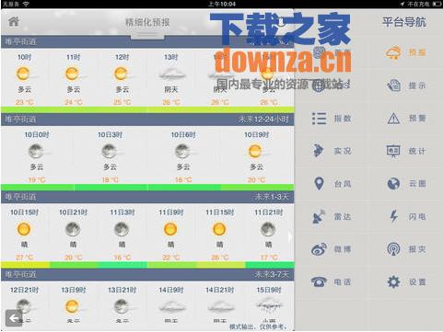Open the 报灾 disaster report item
Viewport: 443px width, 332px height.
pos(406,249)
